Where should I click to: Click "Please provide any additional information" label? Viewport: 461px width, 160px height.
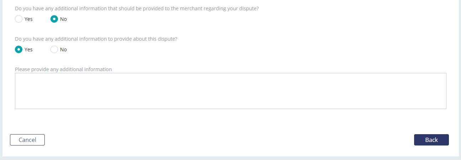[63, 69]
